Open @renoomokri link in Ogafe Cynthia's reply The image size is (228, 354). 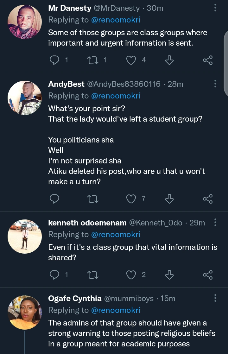tap(116, 310)
